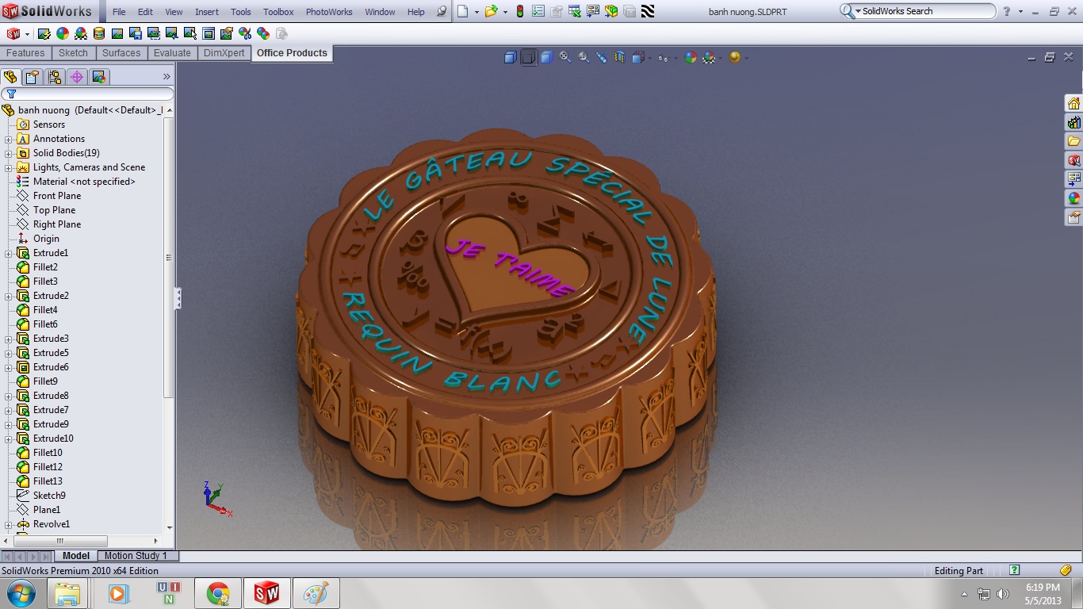Click the Zoom to Area magnifier icon
The height and width of the screenshot is (609, 1083).
[x=584, y=57]
